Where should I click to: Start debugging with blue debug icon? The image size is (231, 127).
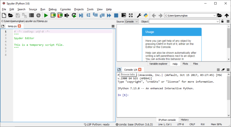click(x=81, y=15)
